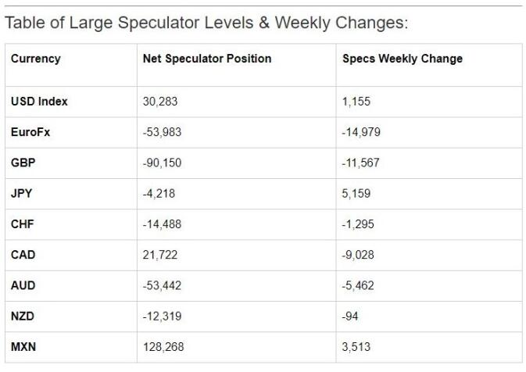This screenshot has width=526, height=372.
Task: Click the CHF currency cell
Action: click(x=23, y=224)
